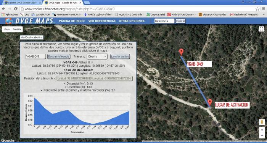Zoom in the map with plus
The image size is (267, 143).
tap(262, 130)
